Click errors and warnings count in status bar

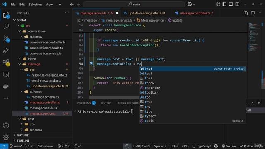[x=64, y=146]
